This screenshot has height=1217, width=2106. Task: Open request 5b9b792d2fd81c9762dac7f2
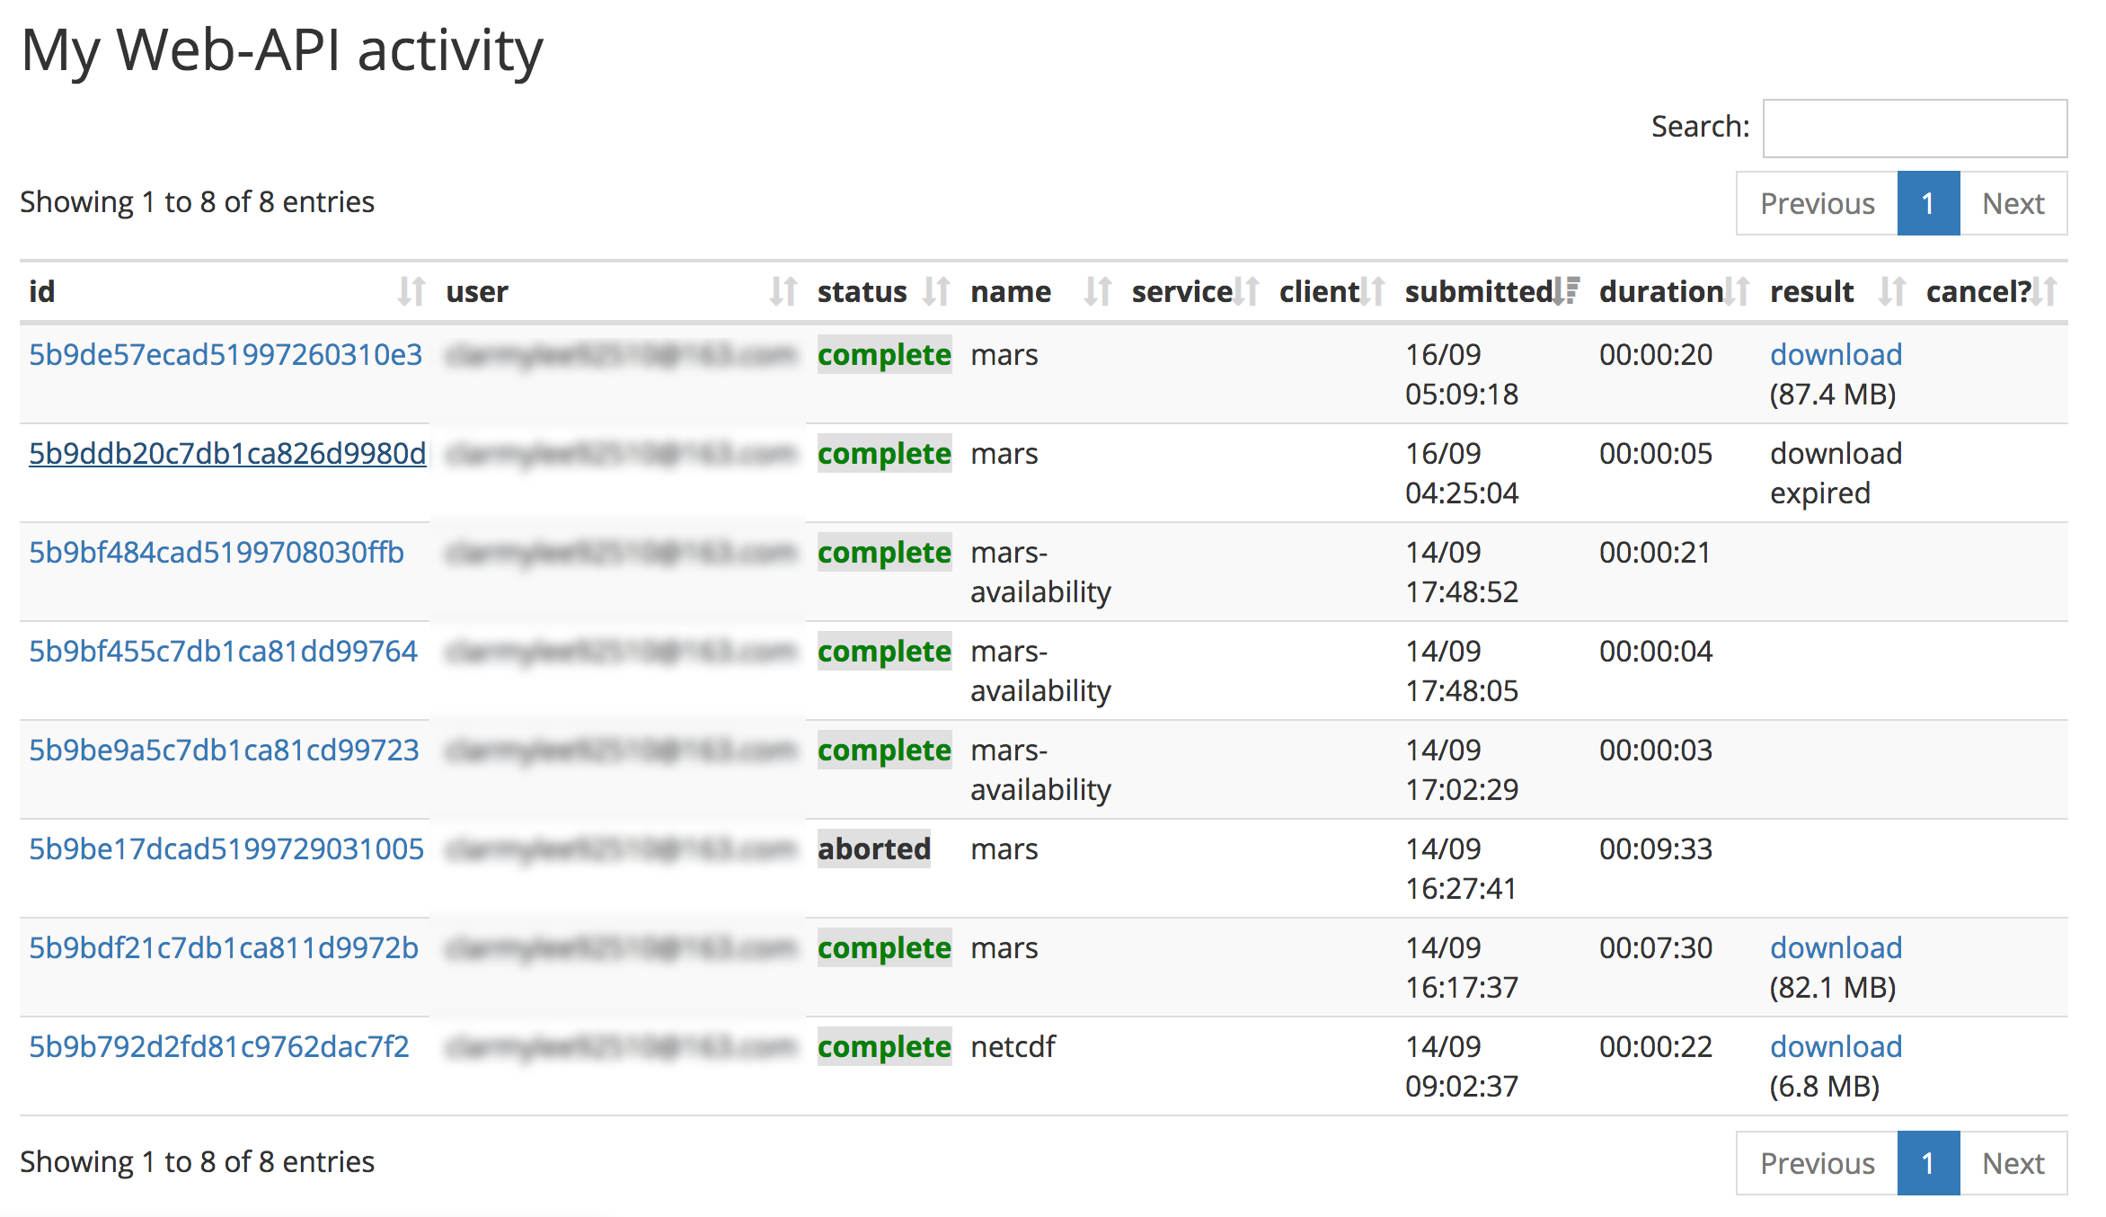[x=219, y=1047]
